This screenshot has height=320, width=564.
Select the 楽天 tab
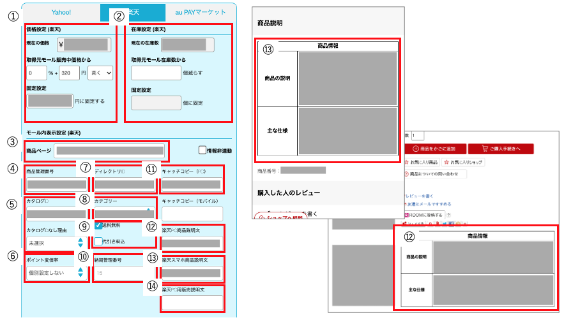(133, 12)
